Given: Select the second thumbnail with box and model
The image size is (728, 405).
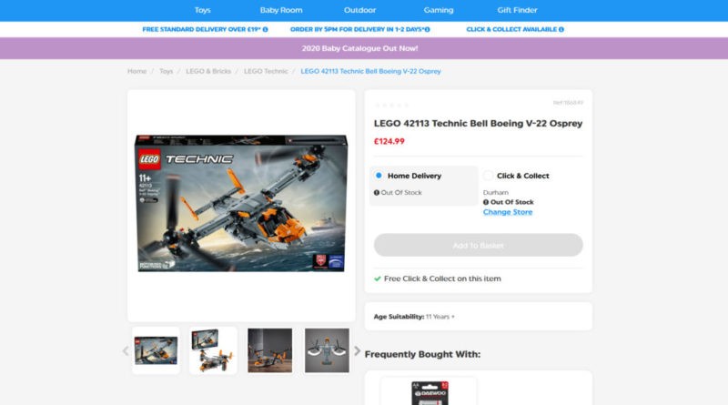Looking at the screenshot, I should click(214, 350).
